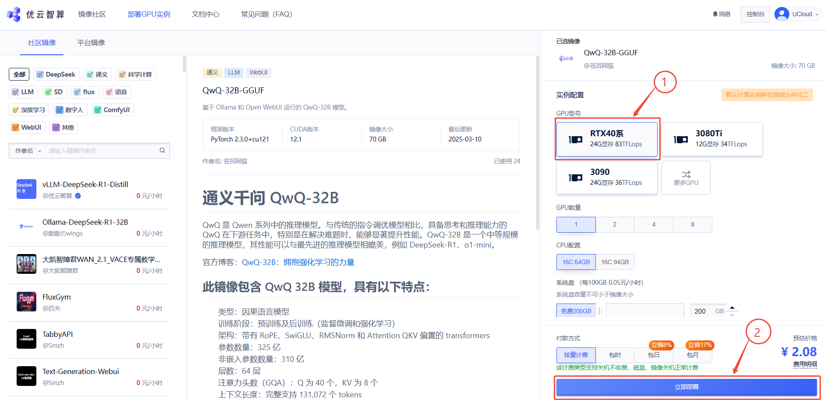Click the system disk size slider track
The width and height of the screenshot is (827, 403).
[x=645, y=311]
